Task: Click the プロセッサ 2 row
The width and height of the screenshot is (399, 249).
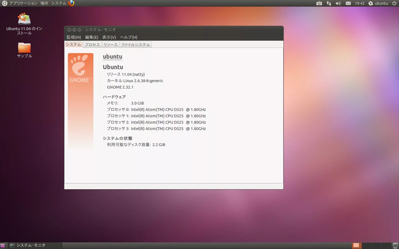Action: pyautogui.click(x=156, y=122)
